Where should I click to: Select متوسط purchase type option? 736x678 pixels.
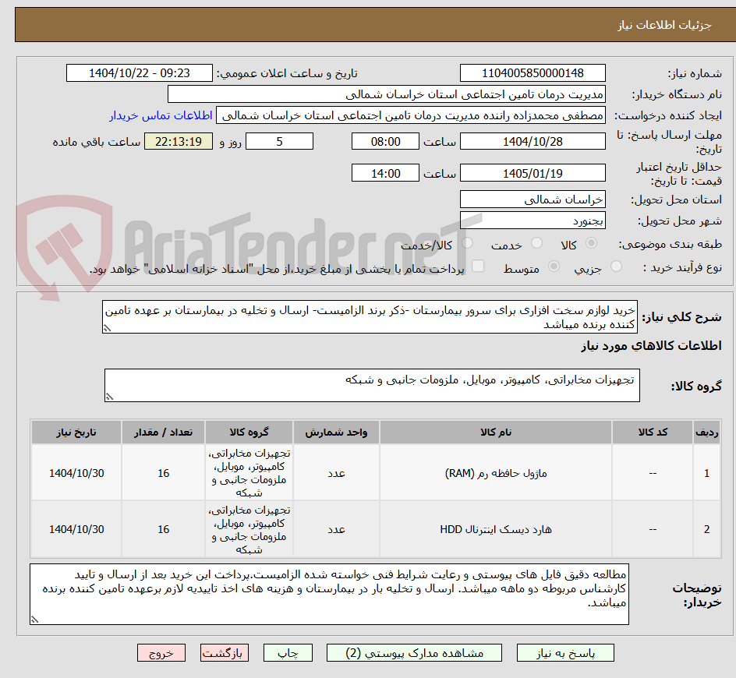pos(554,266)
